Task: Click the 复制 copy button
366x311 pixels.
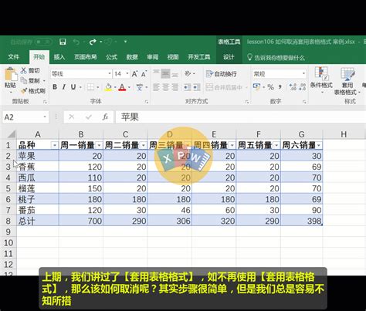Action: pyautogui.click(x=30, y=80)
